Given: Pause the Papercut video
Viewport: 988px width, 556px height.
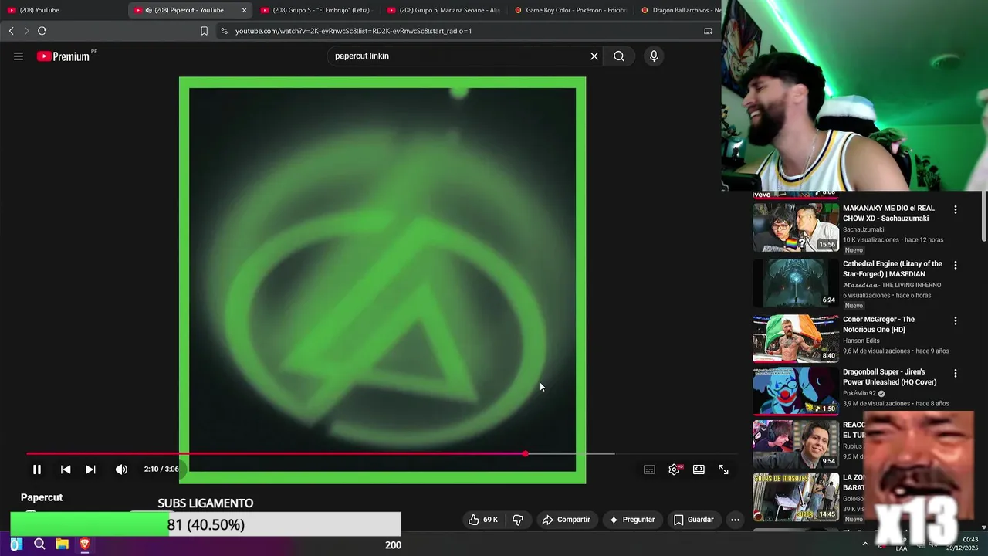Looking at the screenshot, I should point(37,470).
